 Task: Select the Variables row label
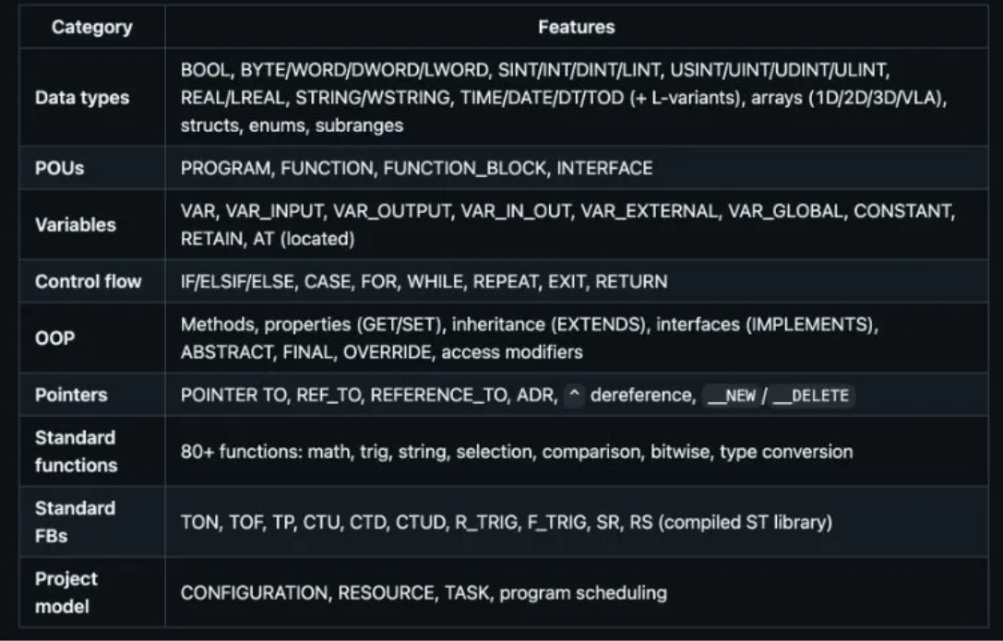click(x=76, y=224)
